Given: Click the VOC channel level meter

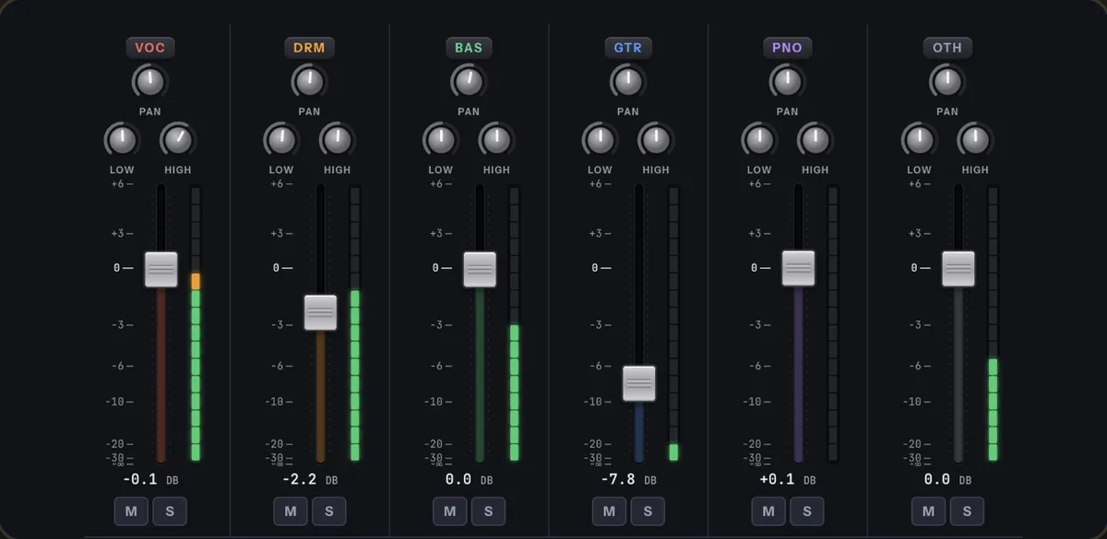Looking at the screenshot, I should click(x=196, y=323).
